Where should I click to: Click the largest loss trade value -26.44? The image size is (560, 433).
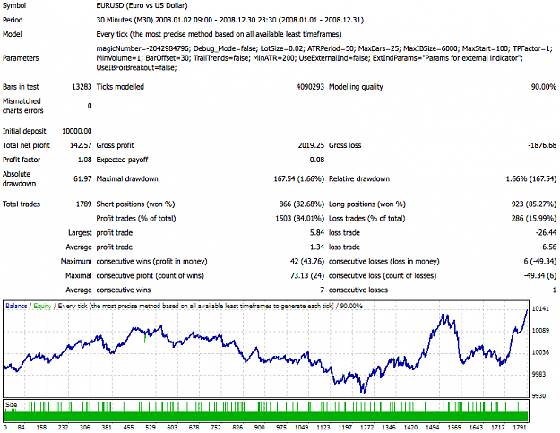546,232
